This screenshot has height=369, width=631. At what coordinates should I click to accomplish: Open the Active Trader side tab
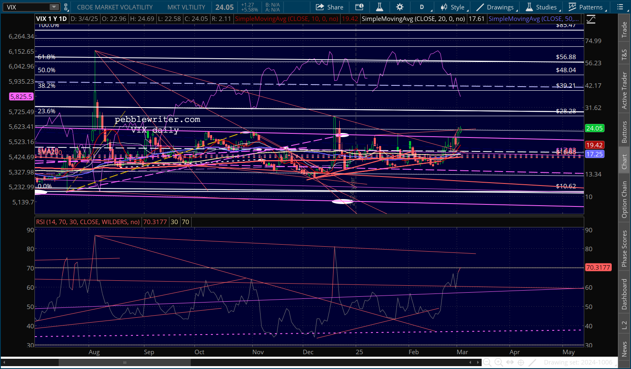(624, 90)
